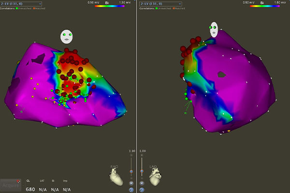Click the head orientation icon in right view
The image size is (290, 193).
coord(214,29)
